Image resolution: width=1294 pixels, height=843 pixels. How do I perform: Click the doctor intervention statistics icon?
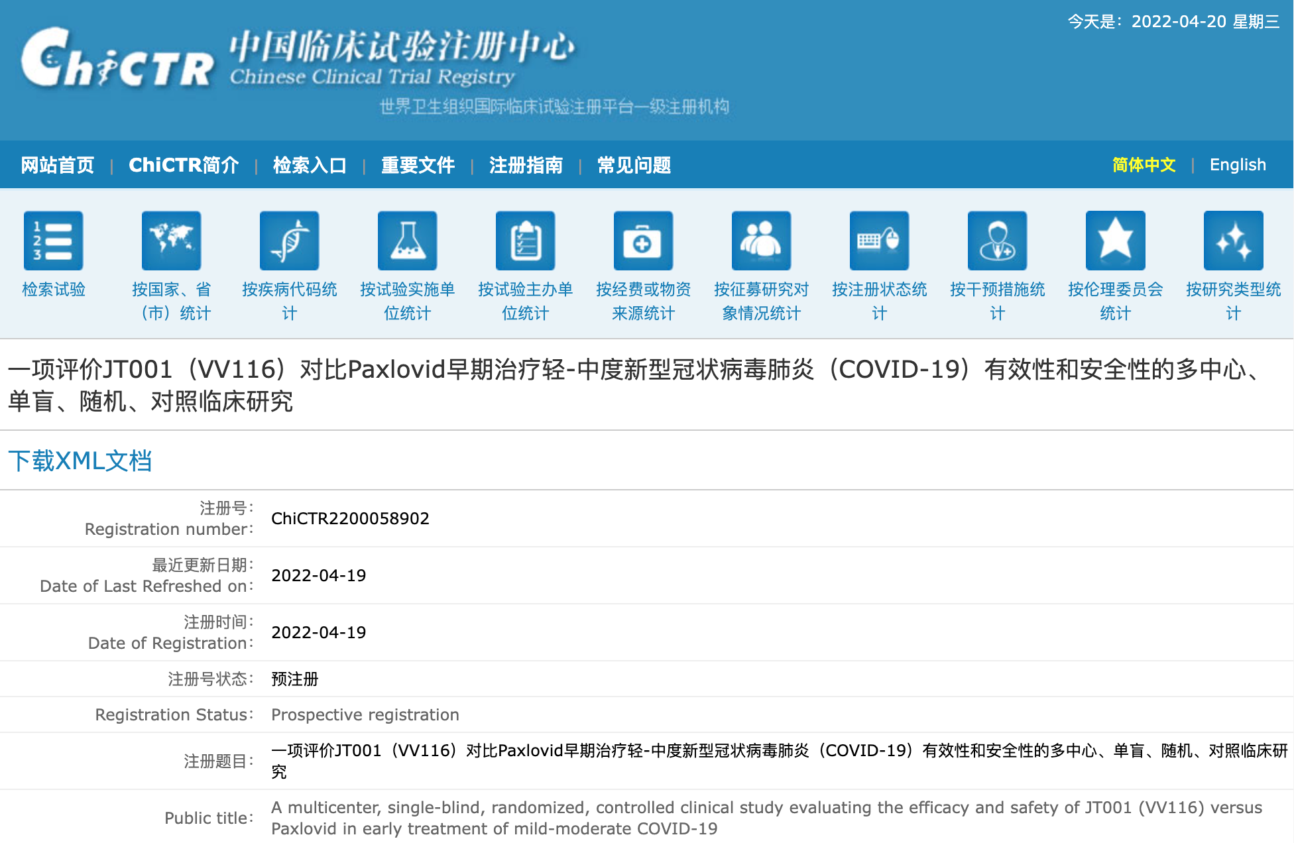coord(997,241)
